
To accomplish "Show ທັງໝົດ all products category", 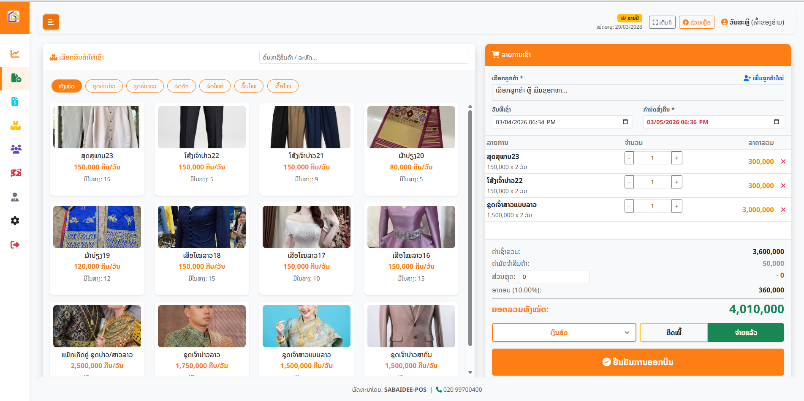I will (67, 86).
